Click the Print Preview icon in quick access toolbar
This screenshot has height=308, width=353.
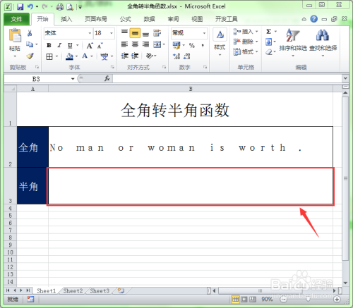70,7
